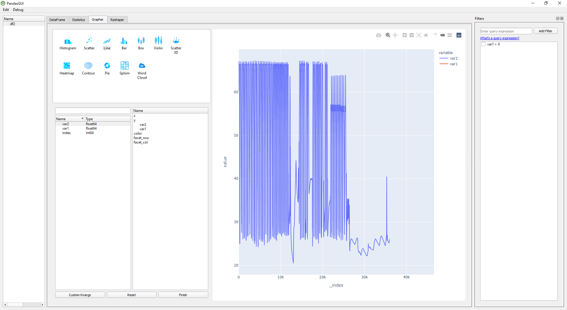Open the Edit menu
Viewport: 567px width, 310px height.
[6, 10]
